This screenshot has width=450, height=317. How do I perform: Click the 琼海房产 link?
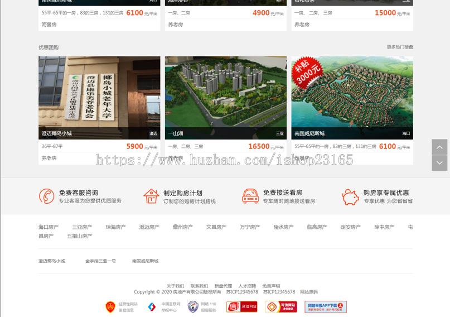click(x=115, y=227)
